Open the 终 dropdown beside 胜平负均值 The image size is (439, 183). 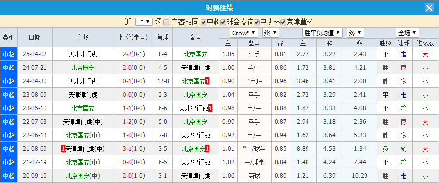(355, 33)
